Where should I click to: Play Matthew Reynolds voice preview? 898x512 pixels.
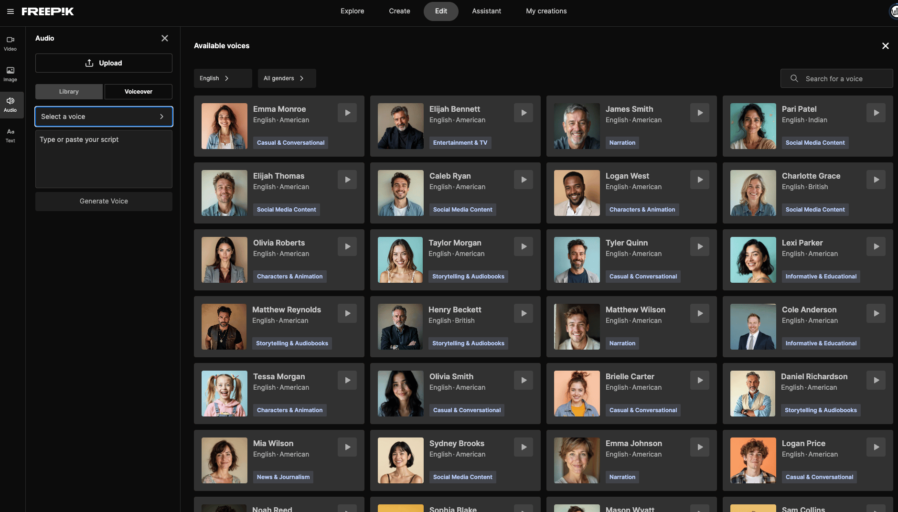click(348, 313)
